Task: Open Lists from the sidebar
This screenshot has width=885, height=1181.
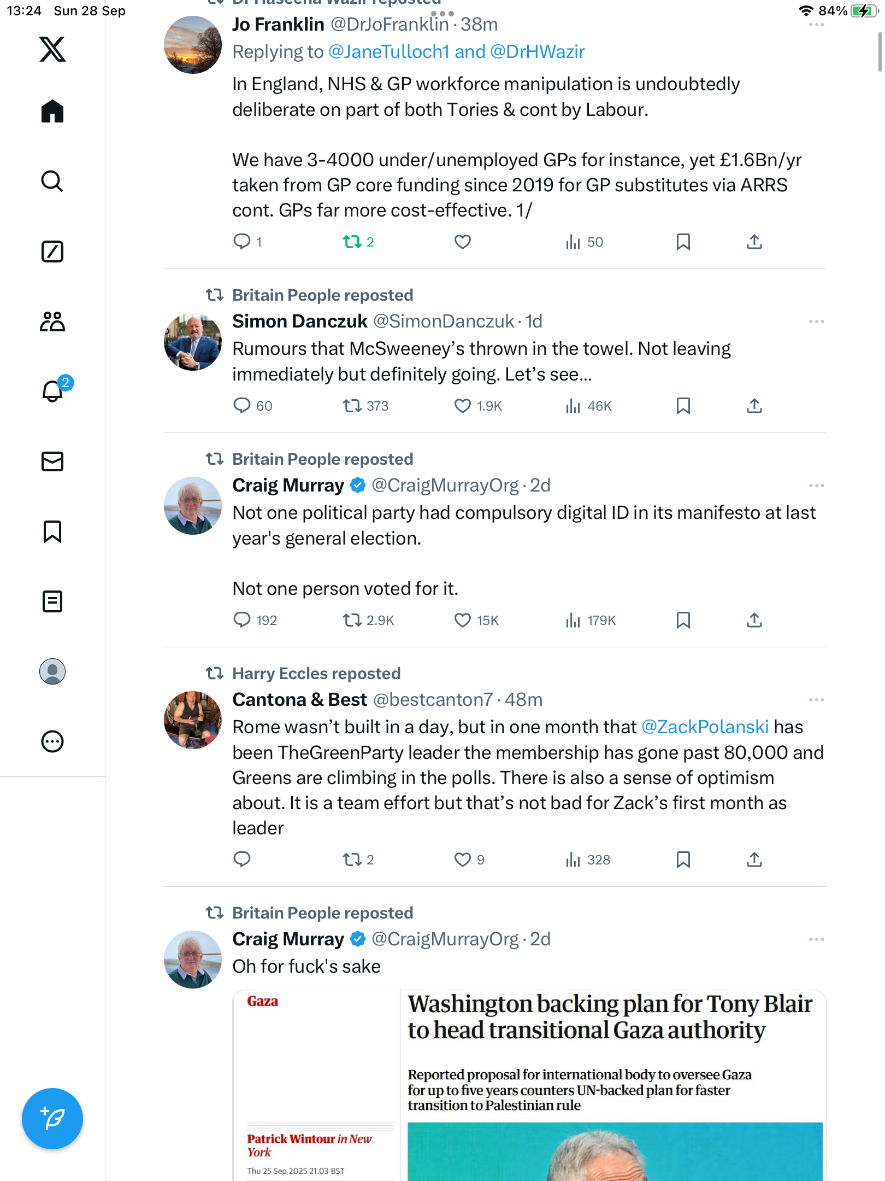Action: (52, 601)
